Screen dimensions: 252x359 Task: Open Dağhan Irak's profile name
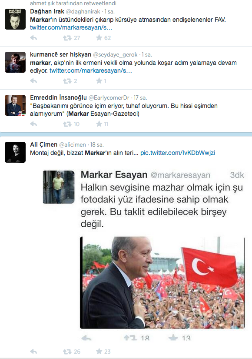47,11
